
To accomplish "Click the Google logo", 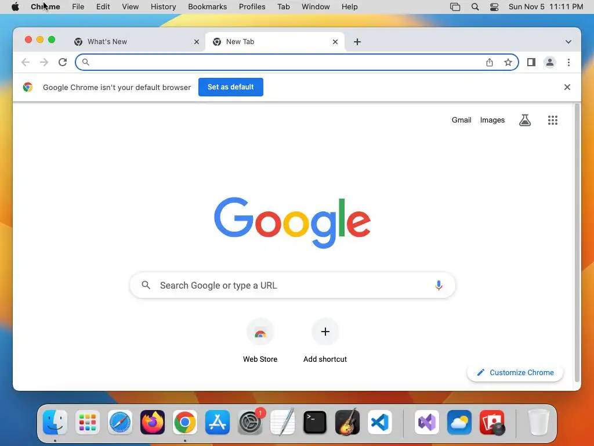I will pyautogui.click(x=292, y=222).
